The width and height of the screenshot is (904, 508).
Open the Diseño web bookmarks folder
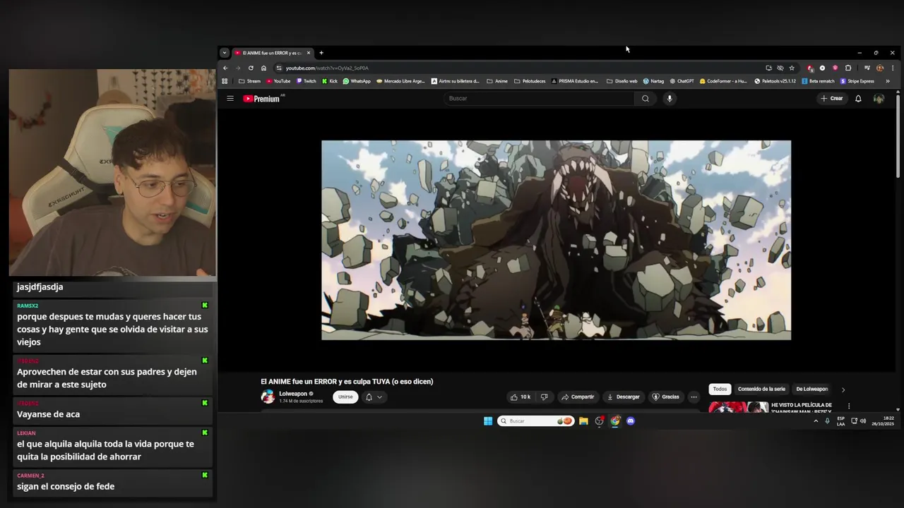(621, 81)
